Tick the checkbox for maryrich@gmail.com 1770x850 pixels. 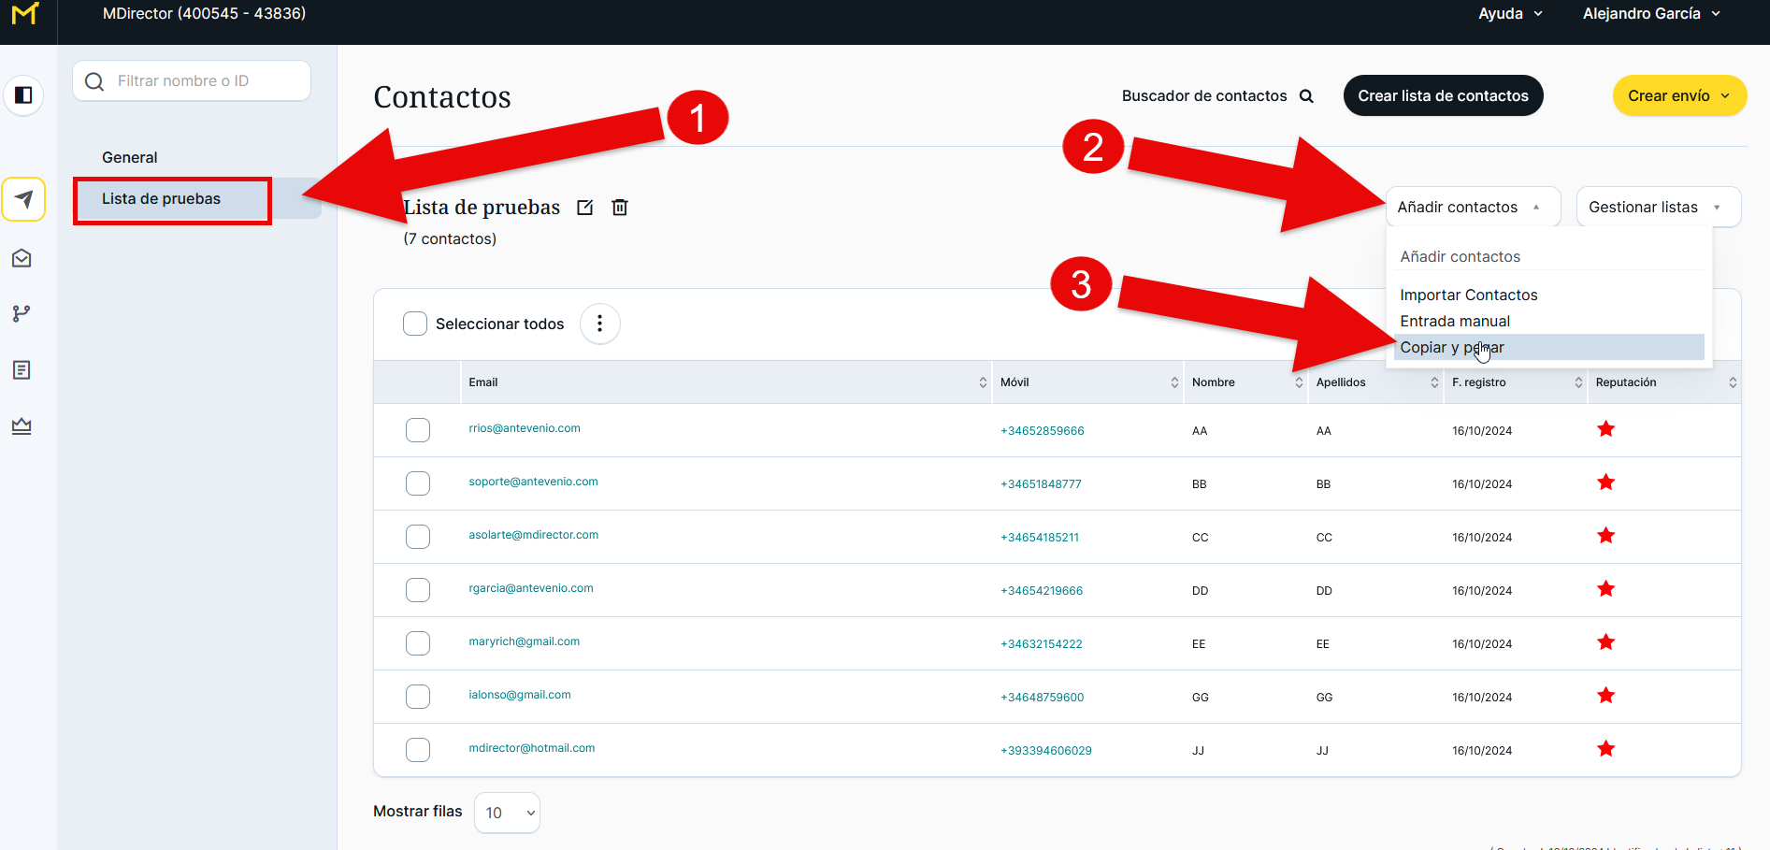(x=418, y=643)
